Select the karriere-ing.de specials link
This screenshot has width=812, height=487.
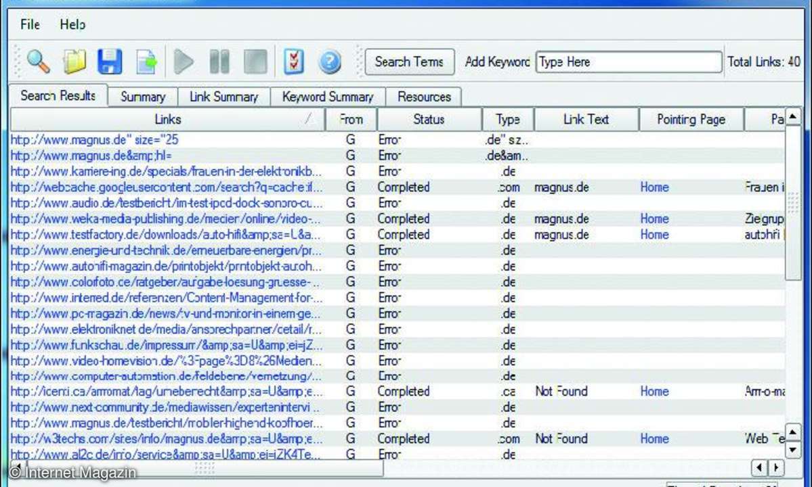tap(166, 172)
